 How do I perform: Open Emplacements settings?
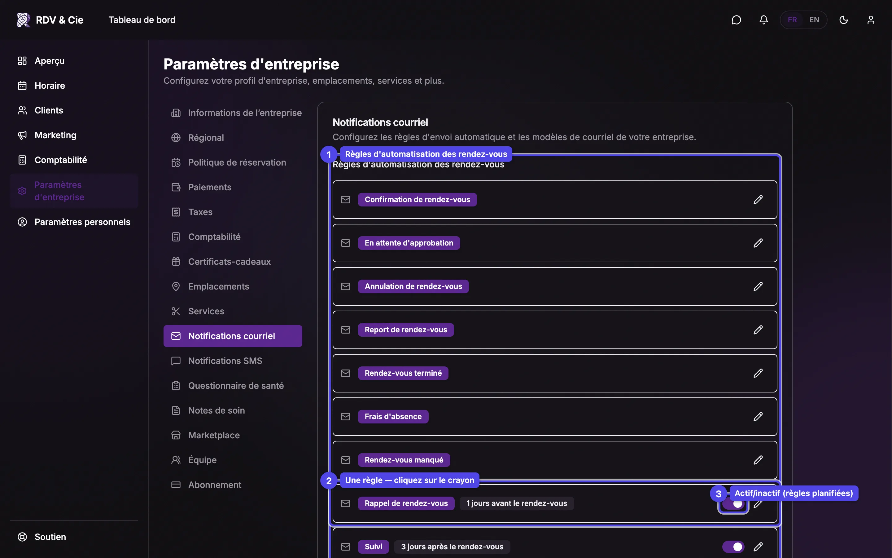tap(233, 286)
